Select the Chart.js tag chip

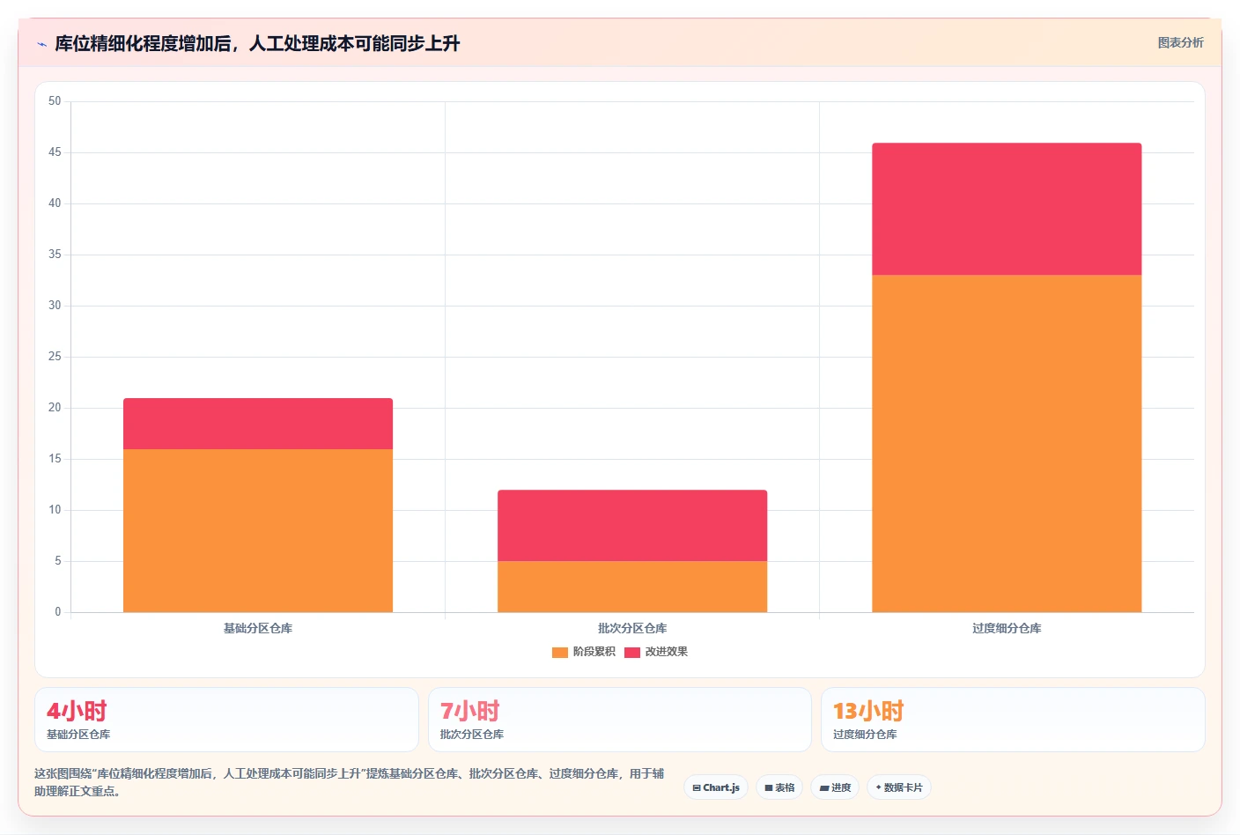tap(716, 787)
